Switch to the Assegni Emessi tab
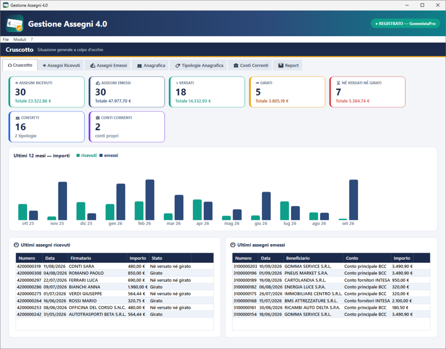Screen dimensions: 446x349 (x=108, y=65)
